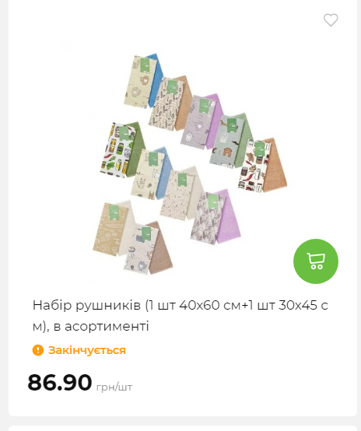Open grey-green towel set with house print
The width and height of the screenshot is (361, 431).
231,140
